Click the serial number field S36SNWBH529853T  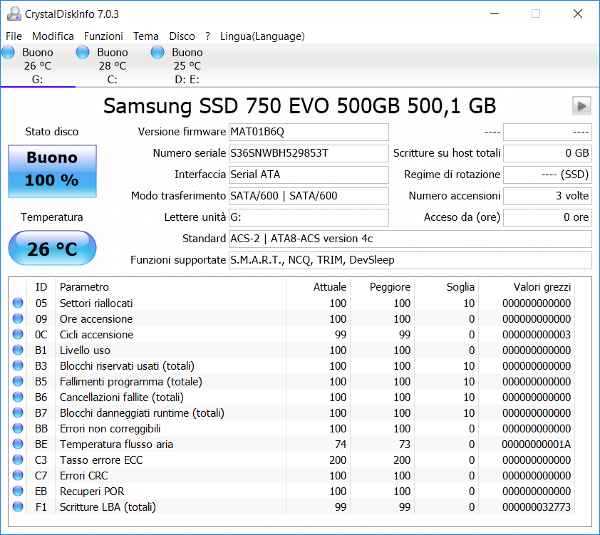click(309, 153)
